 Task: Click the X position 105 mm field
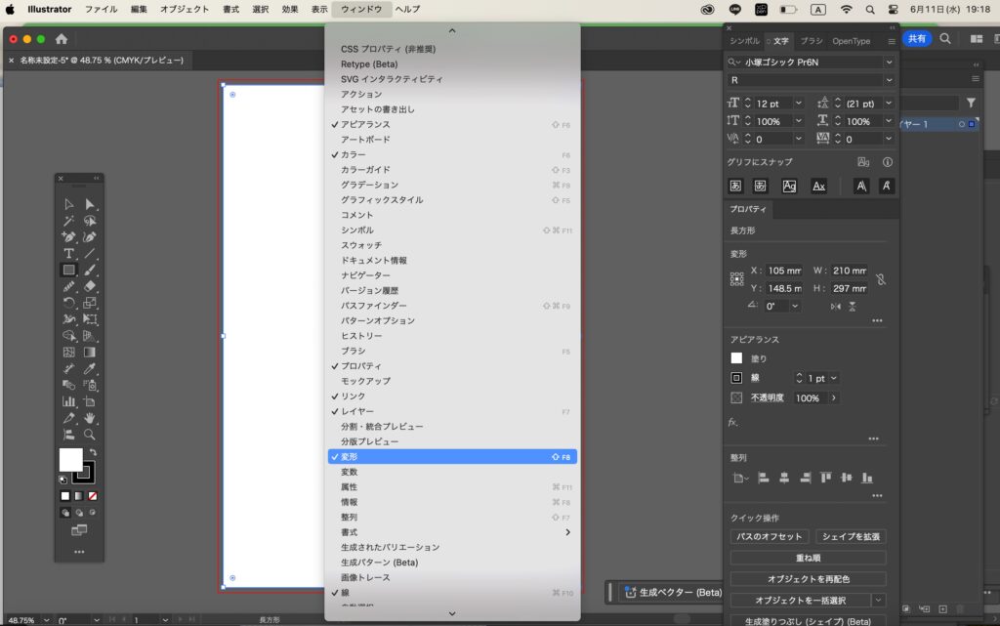point(784,271)
